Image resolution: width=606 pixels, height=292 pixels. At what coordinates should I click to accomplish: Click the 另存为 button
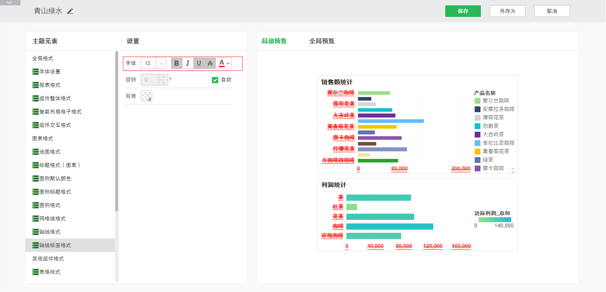click(507, 11)
